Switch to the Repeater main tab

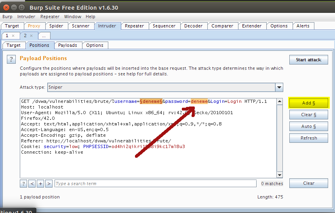tap(135, 26)
